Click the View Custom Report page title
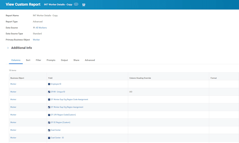The width and height of the screenshot is (239, 143). 23,5
